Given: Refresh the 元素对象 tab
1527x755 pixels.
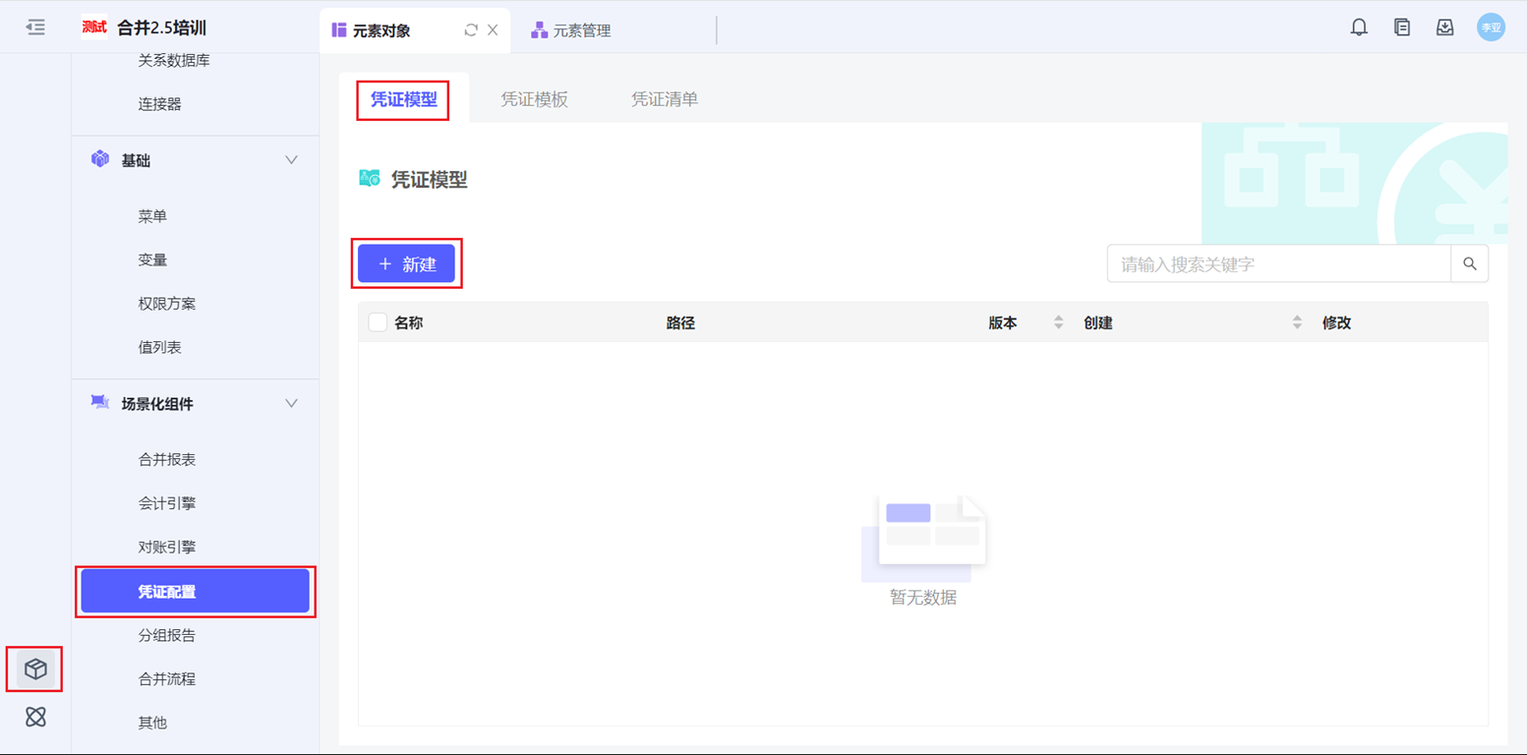Looking at the screenshot, I should coord(471,30).
